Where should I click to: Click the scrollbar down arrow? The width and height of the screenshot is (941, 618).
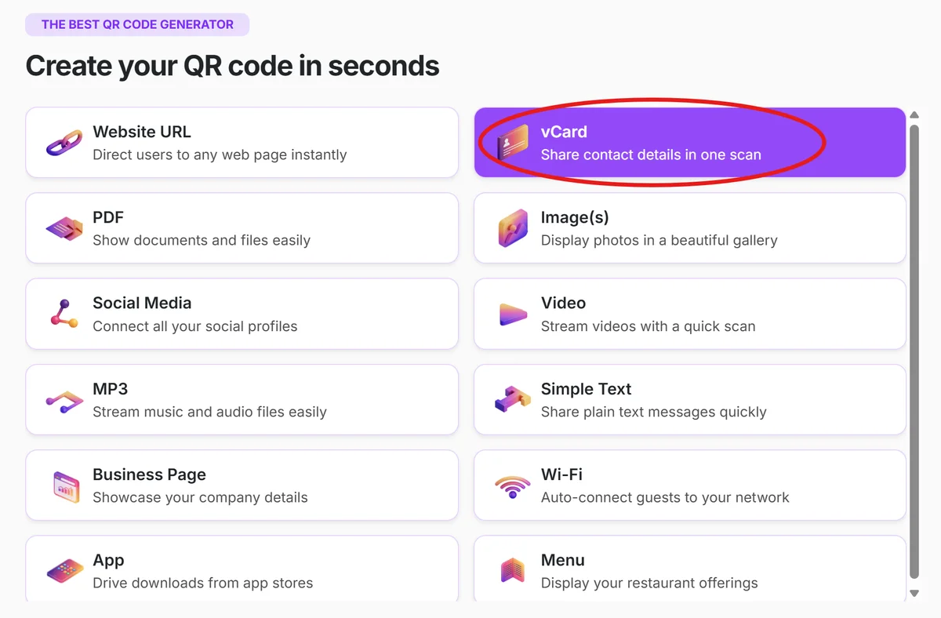tap(914, 594)
